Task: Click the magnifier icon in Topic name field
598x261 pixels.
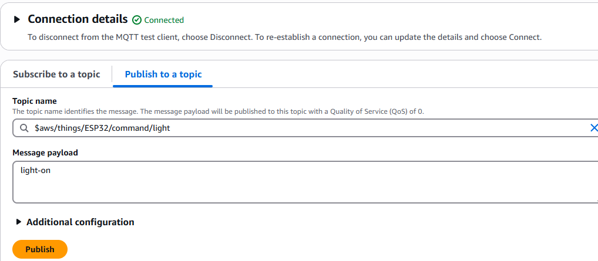Action: pos(23,128)
